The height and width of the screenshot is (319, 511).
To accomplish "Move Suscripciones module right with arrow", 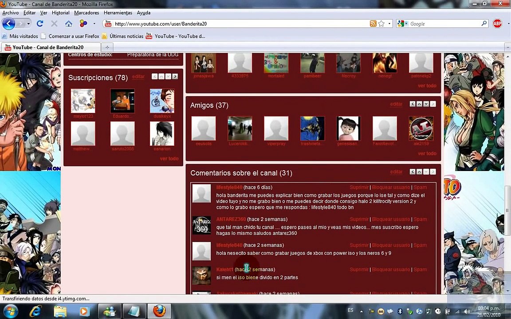I will point(175,77).
